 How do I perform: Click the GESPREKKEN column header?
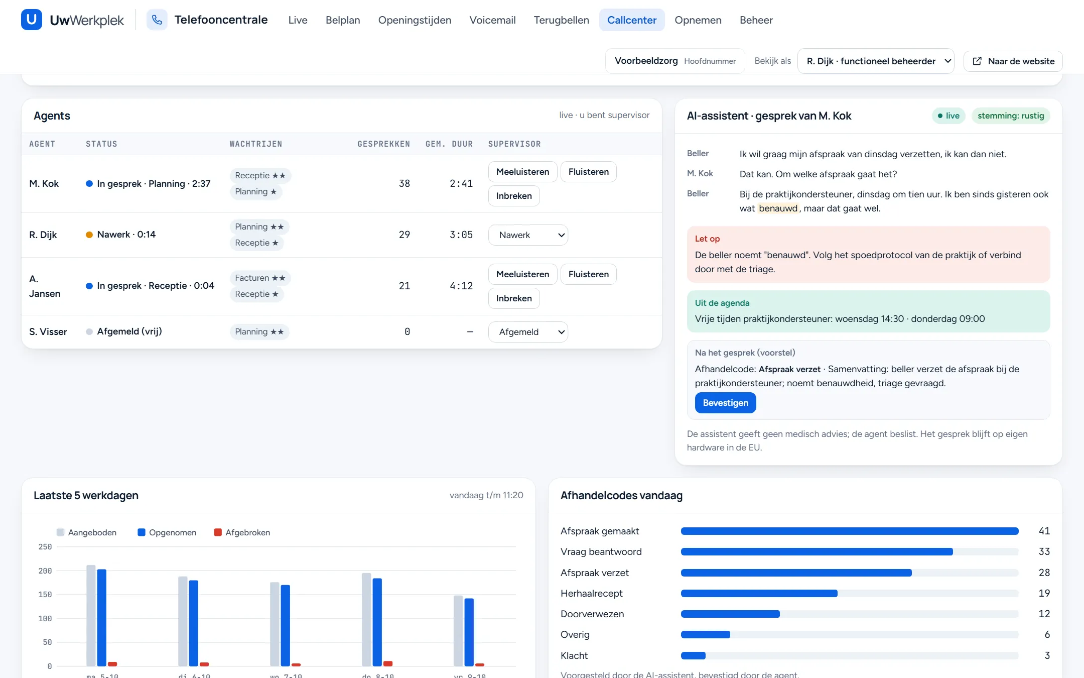pyautogui.click(x=384, y=144)
